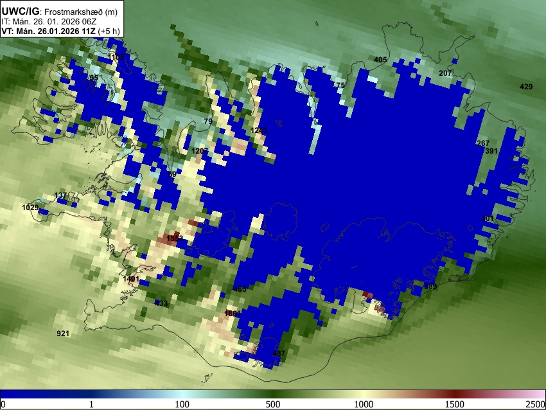Click the colour scale label '1'
This screenshot has height=410, width=546.
pos(91,404)
